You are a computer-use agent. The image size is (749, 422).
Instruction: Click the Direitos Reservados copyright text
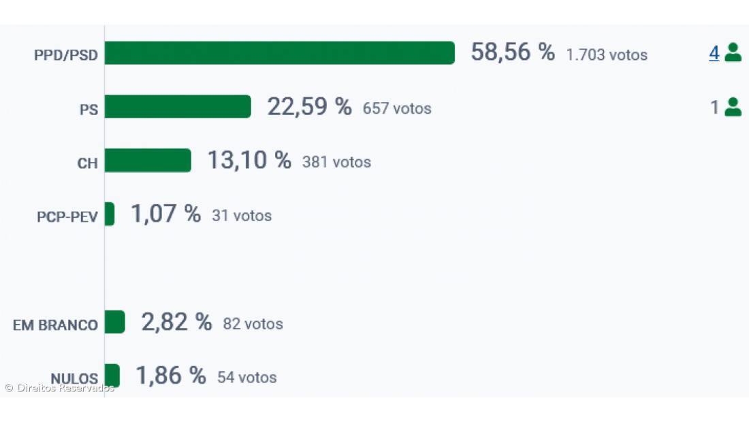[60, 388]
